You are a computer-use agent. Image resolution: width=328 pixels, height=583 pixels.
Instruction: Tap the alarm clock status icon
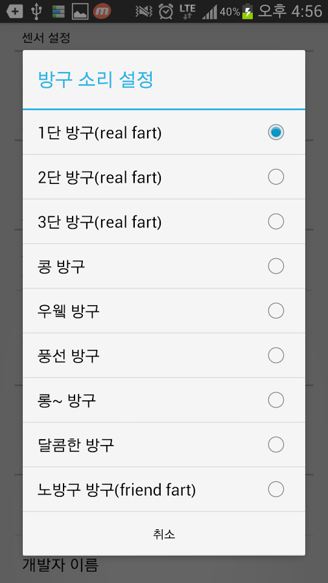pos(165,11)
